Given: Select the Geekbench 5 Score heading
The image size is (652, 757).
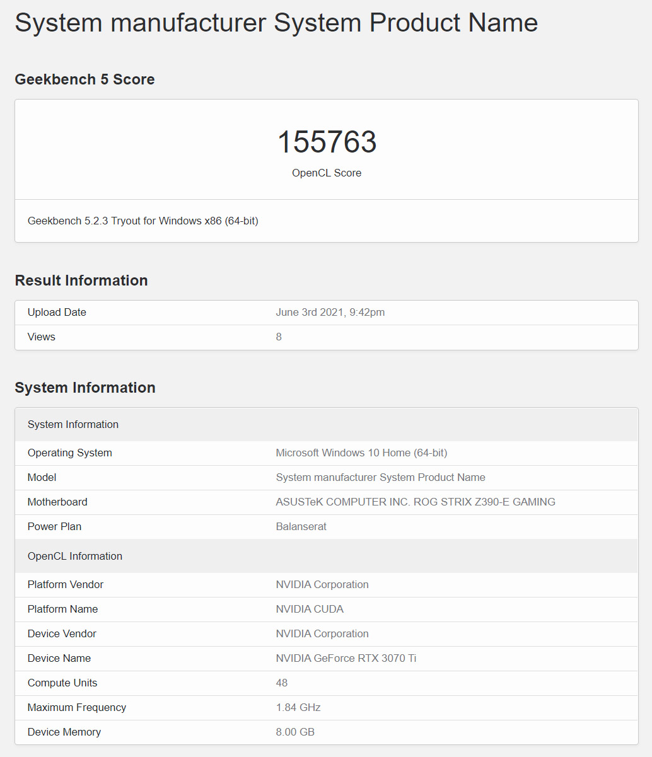Looking at the screenshot, I should (84, 79).
